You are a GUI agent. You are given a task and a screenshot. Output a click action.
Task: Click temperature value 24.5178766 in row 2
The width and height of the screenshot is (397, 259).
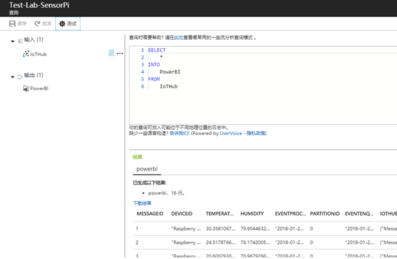pyautogui.click(x=221, y=243)
